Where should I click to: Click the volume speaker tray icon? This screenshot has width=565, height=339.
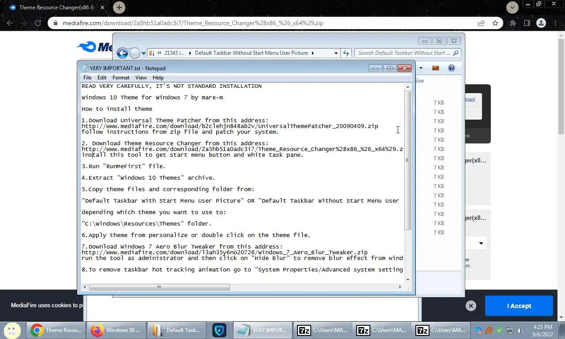(x=520, y=330)
